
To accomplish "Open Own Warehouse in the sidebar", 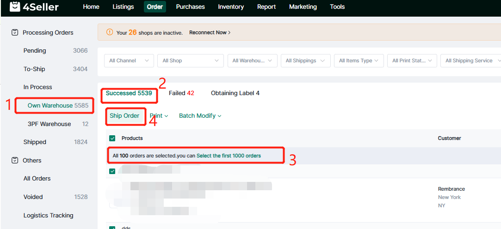I will click(x=50, y=106).
